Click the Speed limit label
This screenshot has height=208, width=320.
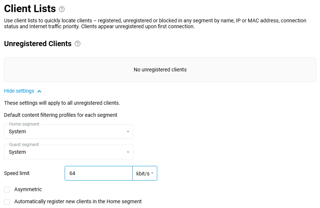[17, 173]
